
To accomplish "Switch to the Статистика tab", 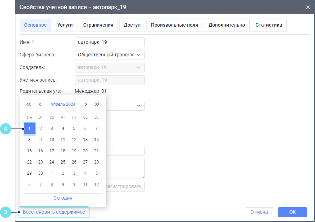I will [x=269, y=25].
